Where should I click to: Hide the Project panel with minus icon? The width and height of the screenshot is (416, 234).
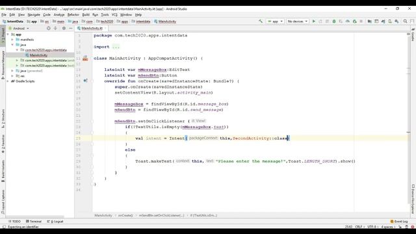pyautogui.click(x=71, y=28)
